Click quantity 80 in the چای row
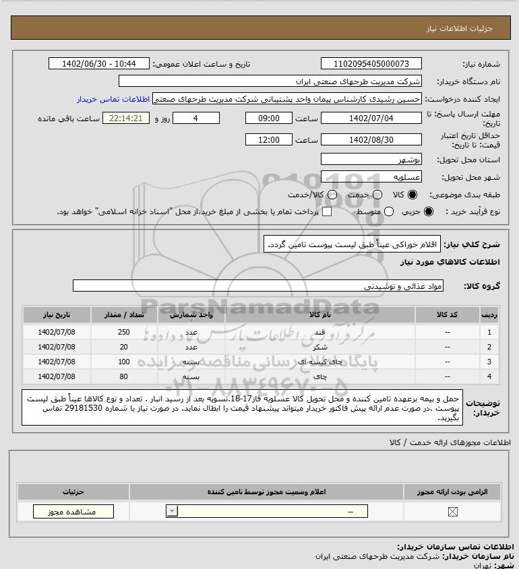Viewport: 519px width, 569px height. [124, 376]
